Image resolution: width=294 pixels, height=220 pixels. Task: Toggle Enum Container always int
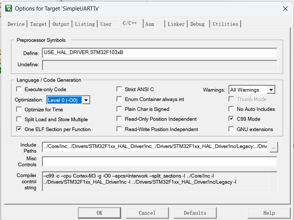click(x=119, y=99)
